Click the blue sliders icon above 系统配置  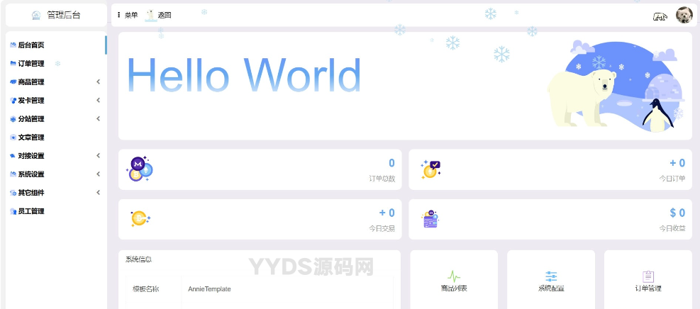pos(551,276)
